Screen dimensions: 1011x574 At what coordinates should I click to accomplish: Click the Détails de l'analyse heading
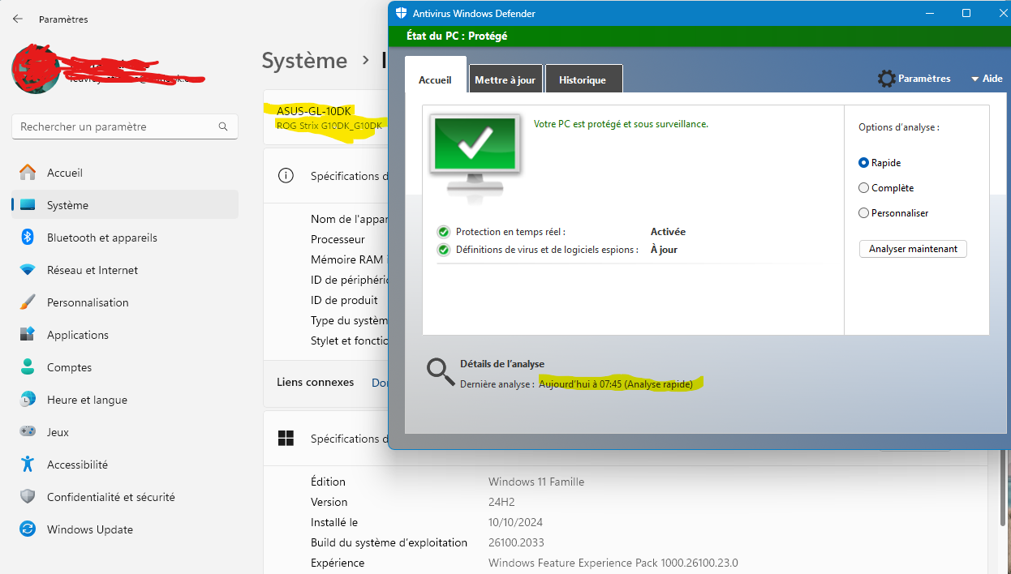pos(502,364)
